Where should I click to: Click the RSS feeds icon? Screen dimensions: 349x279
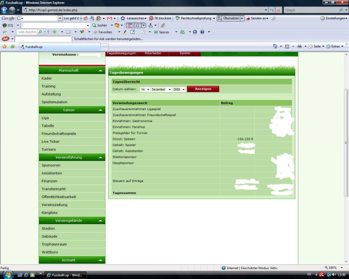tap(287, 46)
